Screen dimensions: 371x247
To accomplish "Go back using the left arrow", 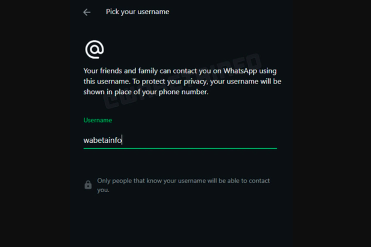I will tap(87, 12).
